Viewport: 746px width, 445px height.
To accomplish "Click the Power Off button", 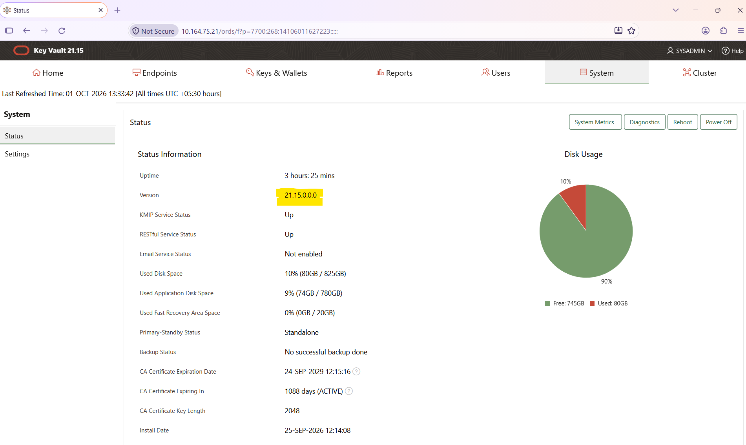I will (x=718, y=122).
